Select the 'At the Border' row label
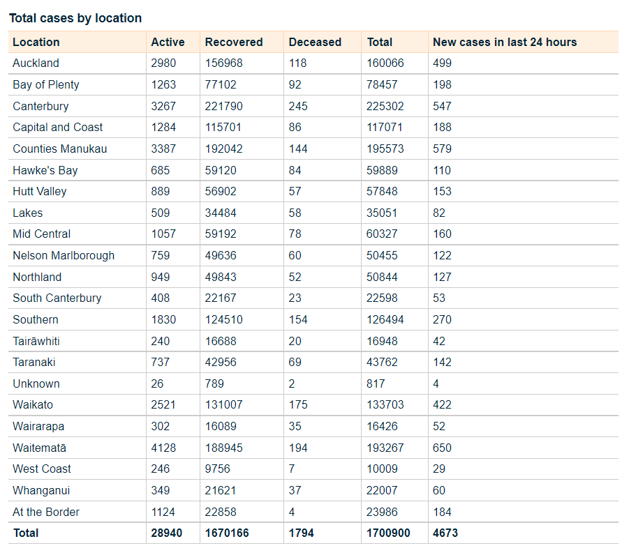Viewport: 629px width, 555px height. click(46, 512)
